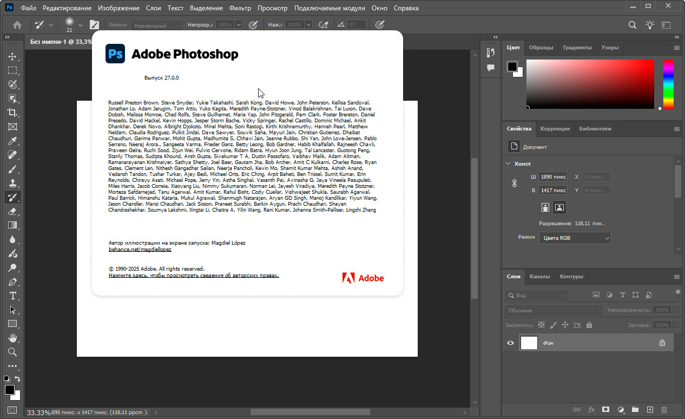The width and height of the screenshot is (685, 419).
Task: Open the Режим color mode dropdown
Action: (575, 238)
